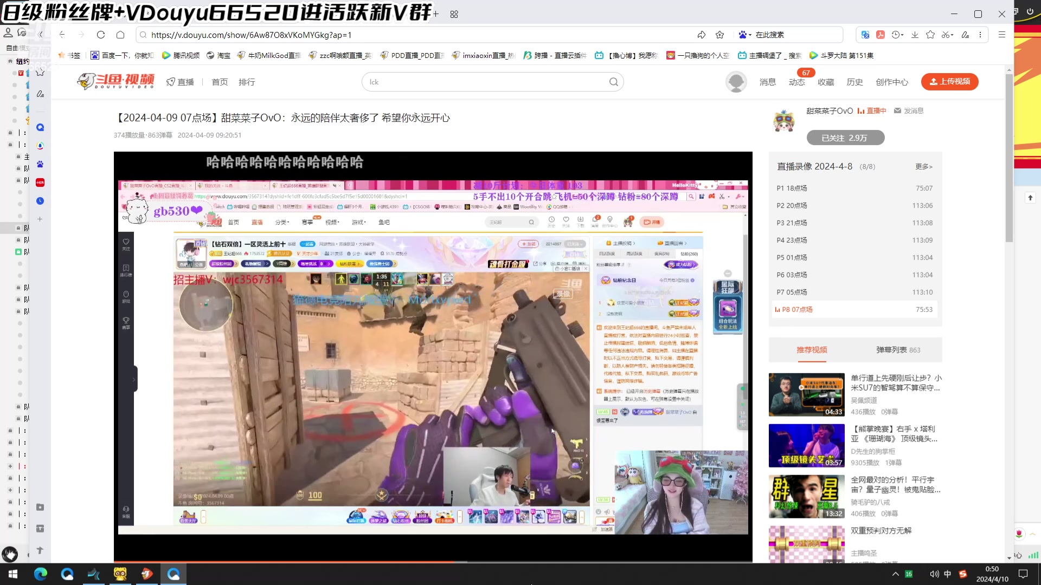Open 百度一下 bookmark
Image resolution: width=1041 pixels, height=585 pixels.
coord(122,55)
